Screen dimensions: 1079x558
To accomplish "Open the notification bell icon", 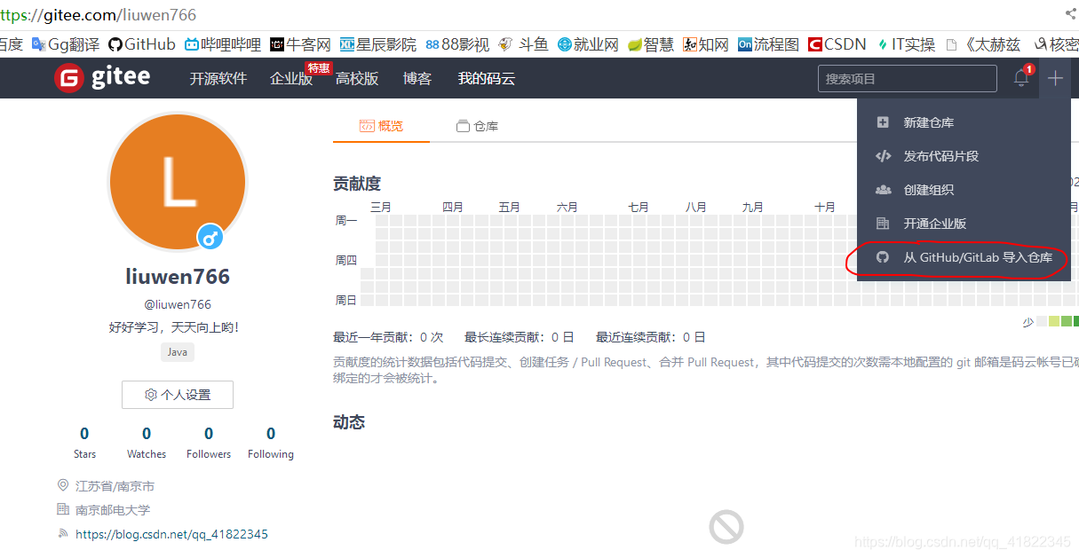I will coord(1021,78).
